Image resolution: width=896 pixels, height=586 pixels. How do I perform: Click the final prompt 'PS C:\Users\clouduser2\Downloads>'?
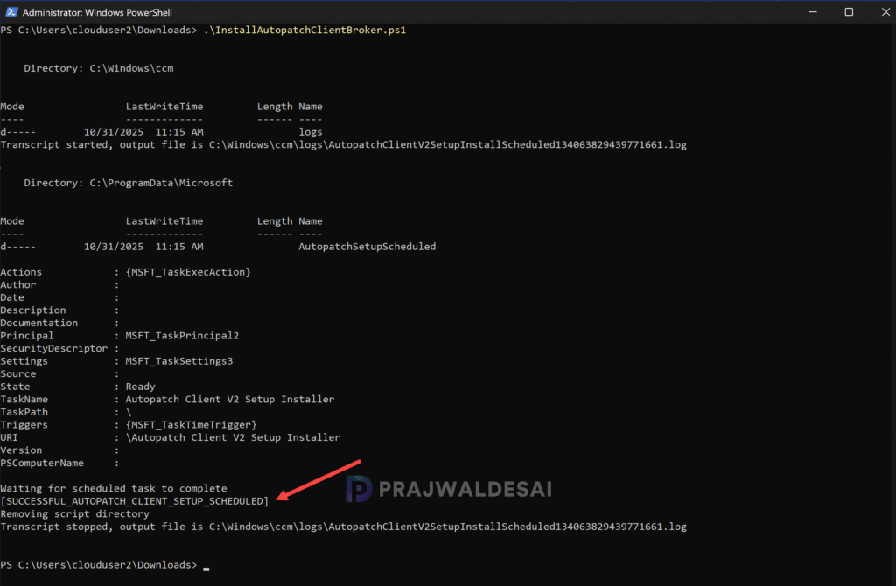(x=99, y=564)
